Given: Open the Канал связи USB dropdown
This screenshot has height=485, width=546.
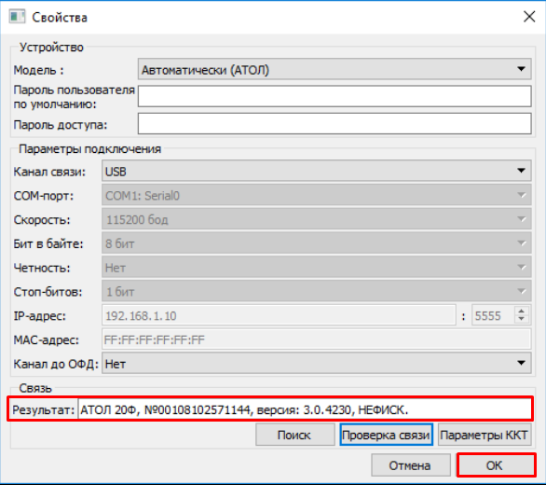Looking at the screenshot, I should click(316, 171).
